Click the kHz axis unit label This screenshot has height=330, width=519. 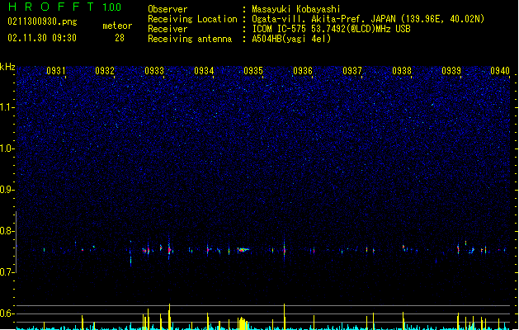[x=7, y=67]
